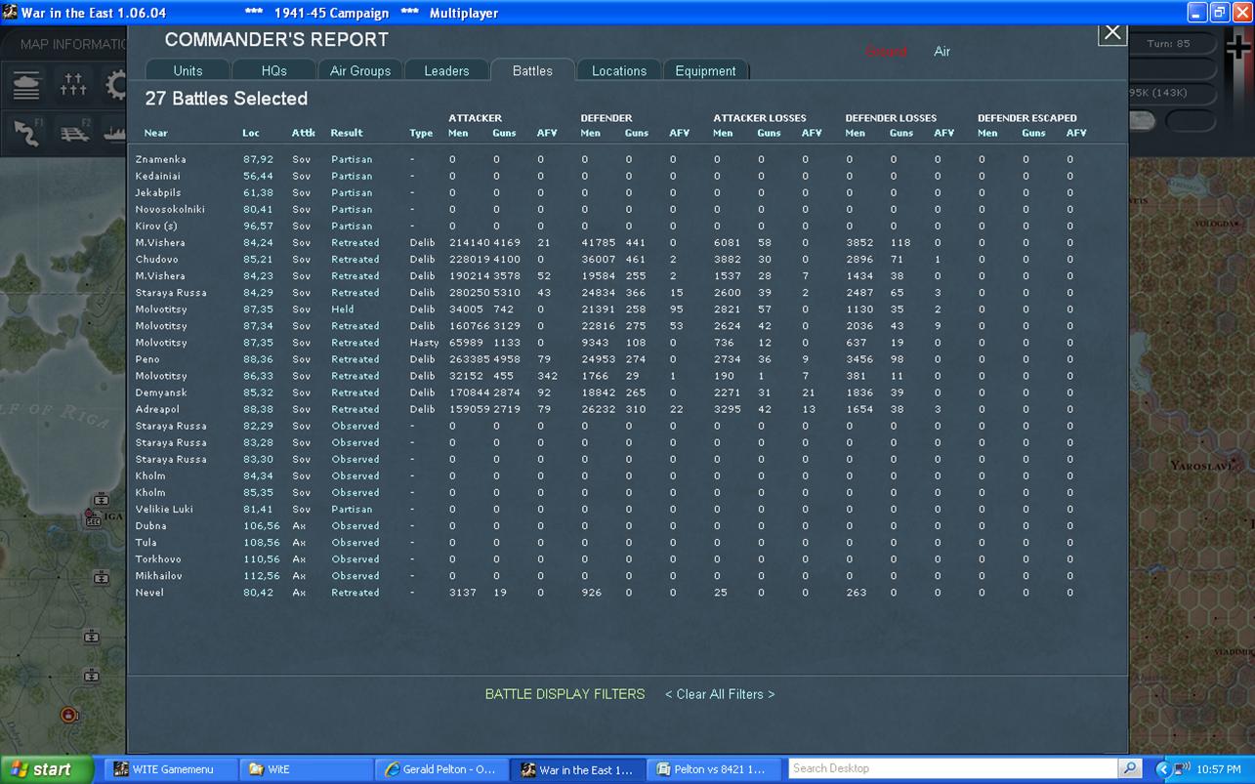Click the Iron Cross emblem at top right
Viewport: 1255px width, 784px height.
point(1237,48)
